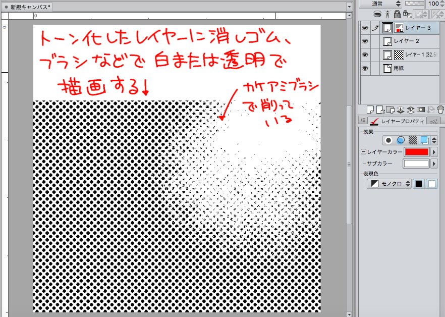Click the 表現色 section label

click(371, 174)
